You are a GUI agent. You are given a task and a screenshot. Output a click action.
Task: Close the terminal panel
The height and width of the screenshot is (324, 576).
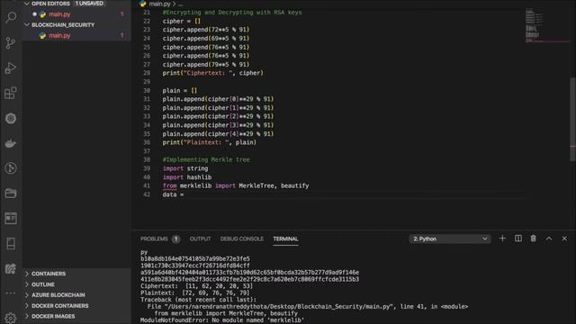564,238
